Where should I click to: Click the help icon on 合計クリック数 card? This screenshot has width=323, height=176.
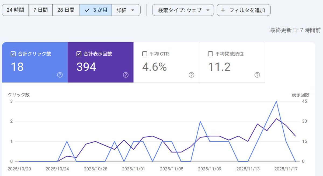pos(60,75)
